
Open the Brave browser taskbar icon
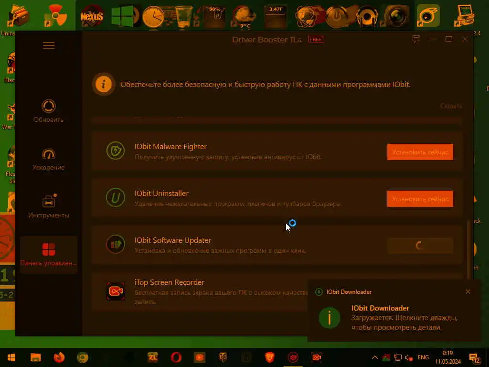[269, 357]
